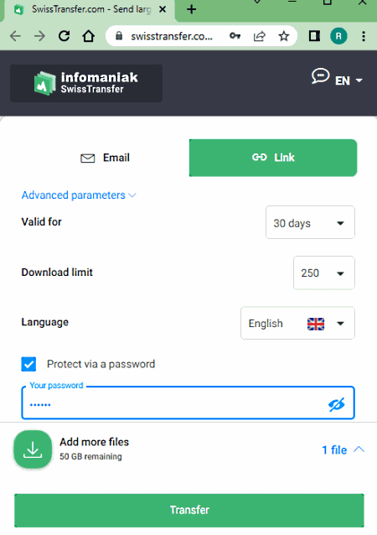Go to the browser home page

89,36
